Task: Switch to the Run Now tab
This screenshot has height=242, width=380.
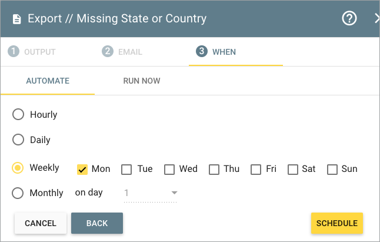Action: point(142,81)
